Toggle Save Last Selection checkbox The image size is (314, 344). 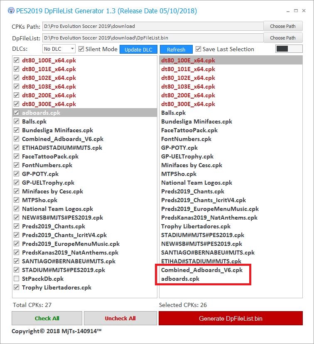(x=198, y=49)
